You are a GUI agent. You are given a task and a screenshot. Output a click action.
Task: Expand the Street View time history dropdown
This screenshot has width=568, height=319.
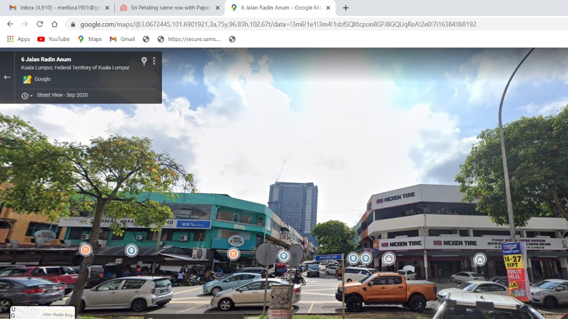click(27, 96)
